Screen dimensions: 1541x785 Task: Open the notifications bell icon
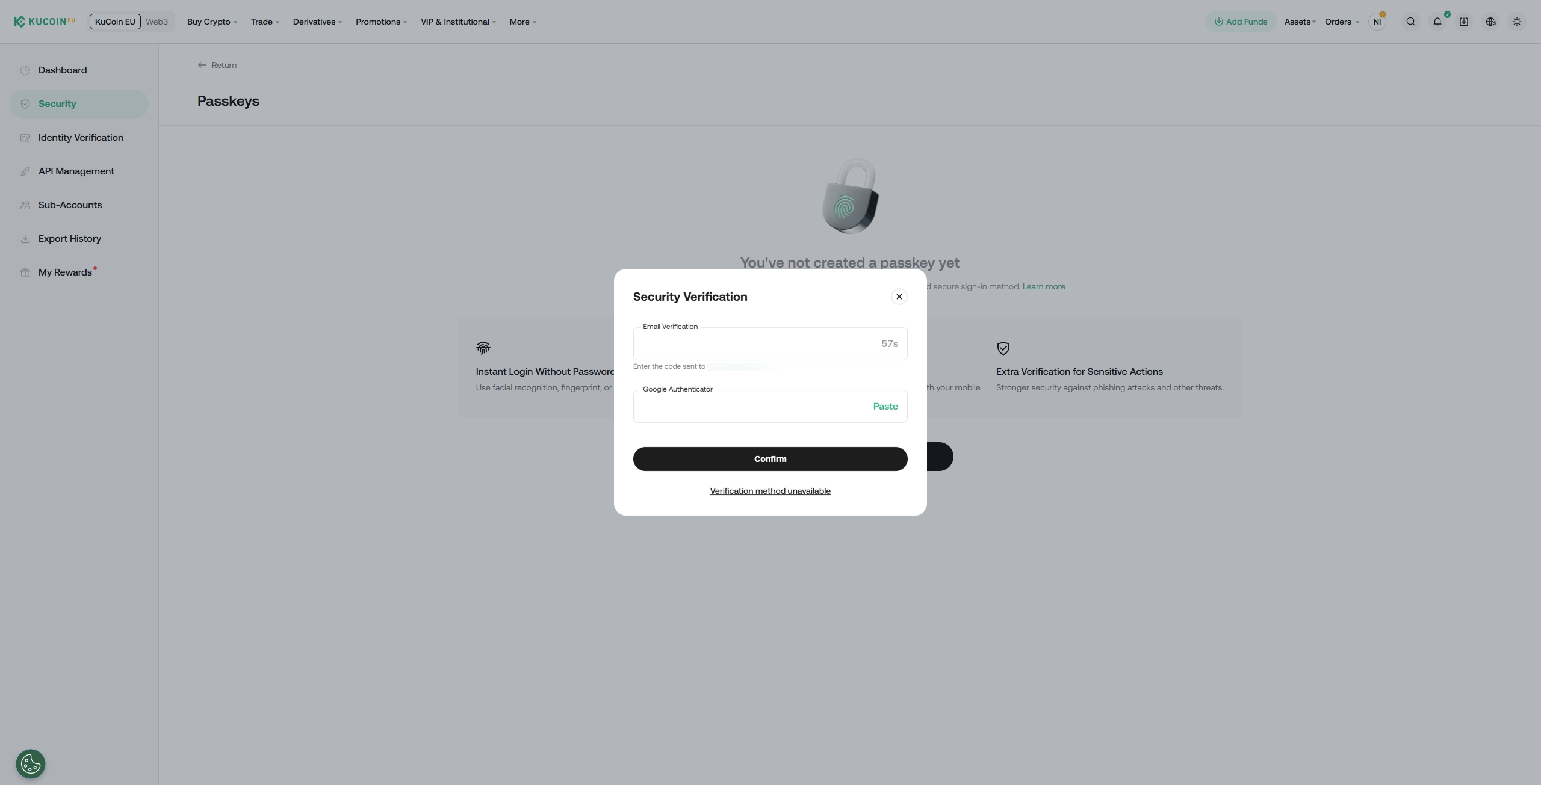click(x=1437, y=22)
